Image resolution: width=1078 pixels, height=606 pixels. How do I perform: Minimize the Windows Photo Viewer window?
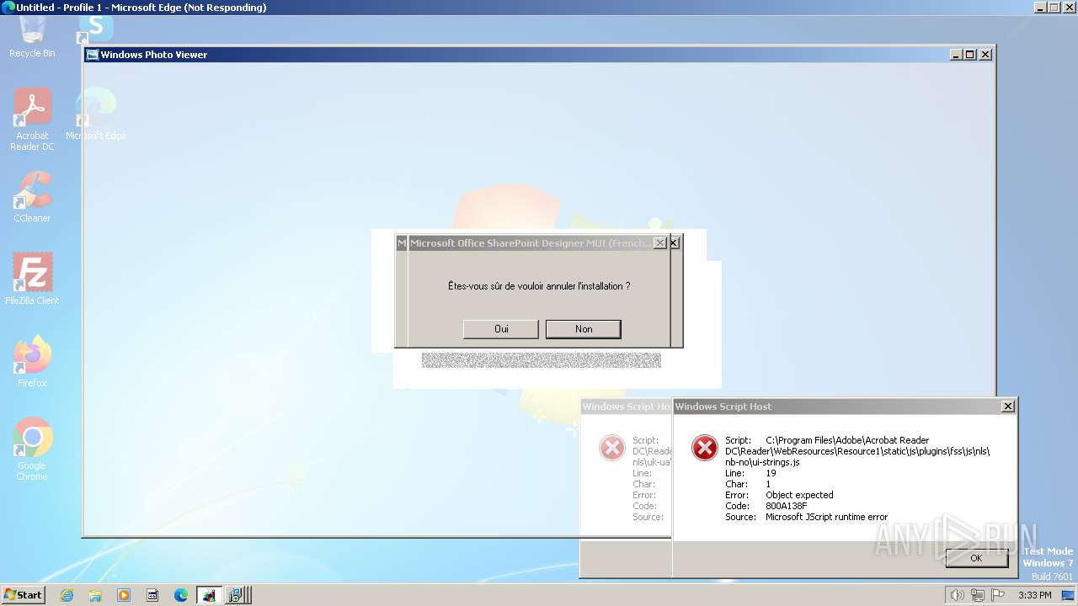click(956, 54)
